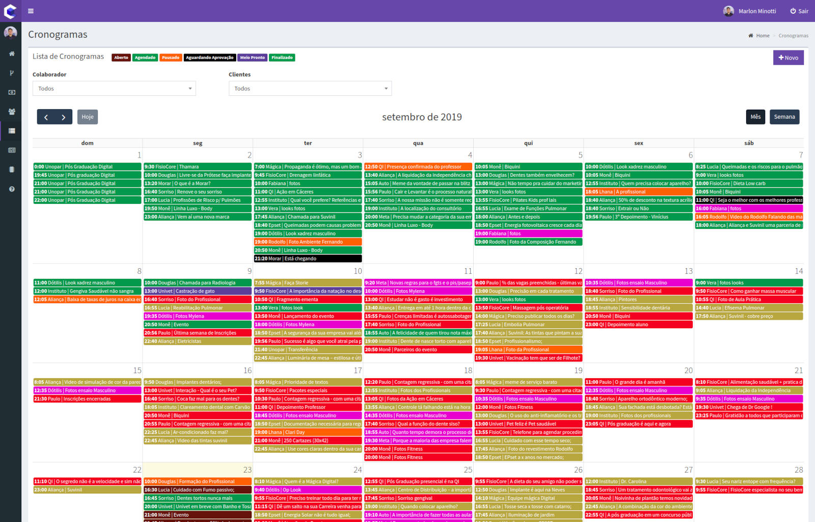Go to previous month arrow
Image resolution: width=815 pixels, height=522 pixels.
[x=46, y=117]
